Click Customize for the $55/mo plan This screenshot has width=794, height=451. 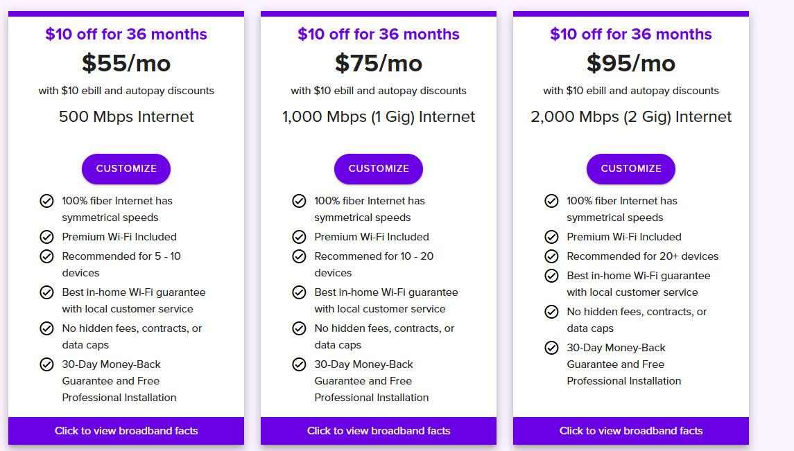point(126,168)
